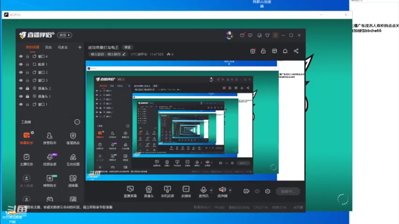Screen dimensions: 399x224
Task: Hide the 截屏 1 source
Action: [21, 65]
